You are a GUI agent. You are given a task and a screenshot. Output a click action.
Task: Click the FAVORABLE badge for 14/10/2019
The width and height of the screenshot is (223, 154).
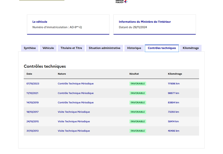pyautogui.click(x=138, y=103)
